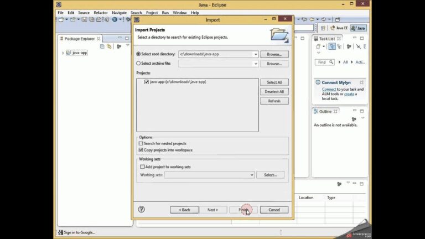Click Browse button for root directory

(x=274, y=54)
